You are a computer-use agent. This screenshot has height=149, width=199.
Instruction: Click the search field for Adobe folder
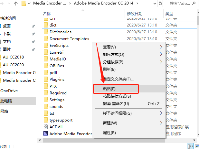[x=183, y=3]
